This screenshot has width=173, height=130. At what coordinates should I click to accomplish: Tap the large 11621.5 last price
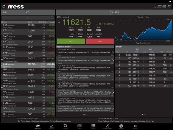[77, 22]
